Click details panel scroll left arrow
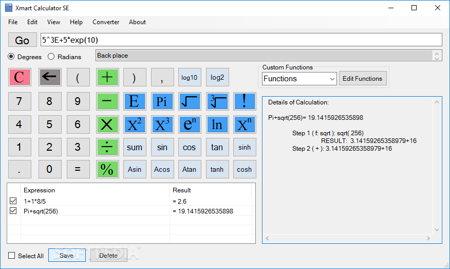The height and width of the screenshot is (269, 450). pos(267,238)
